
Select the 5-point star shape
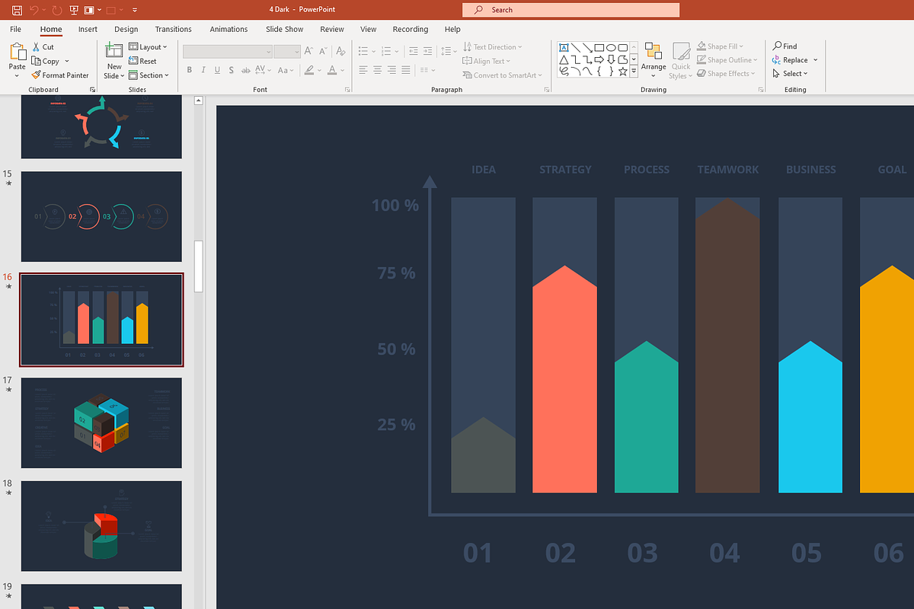point(622,72)
